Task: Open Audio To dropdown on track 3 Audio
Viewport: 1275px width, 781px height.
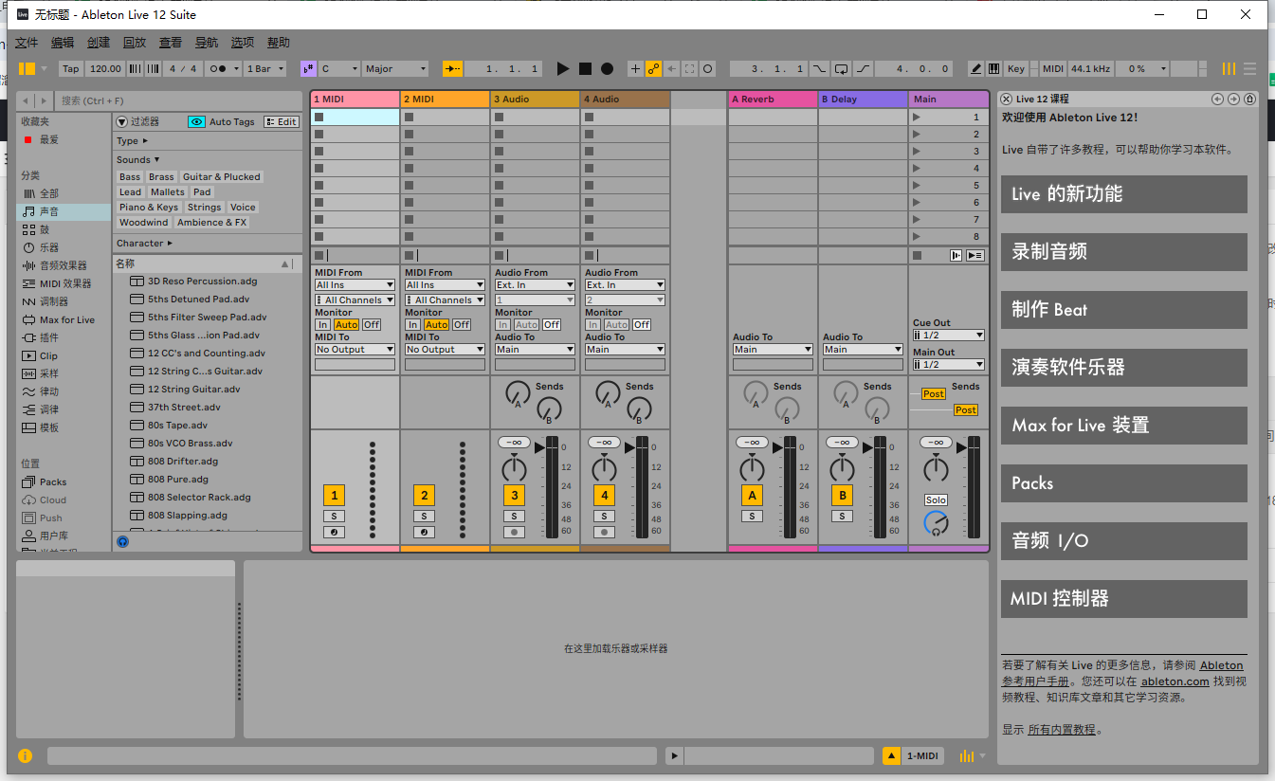Action: (535, 349)
